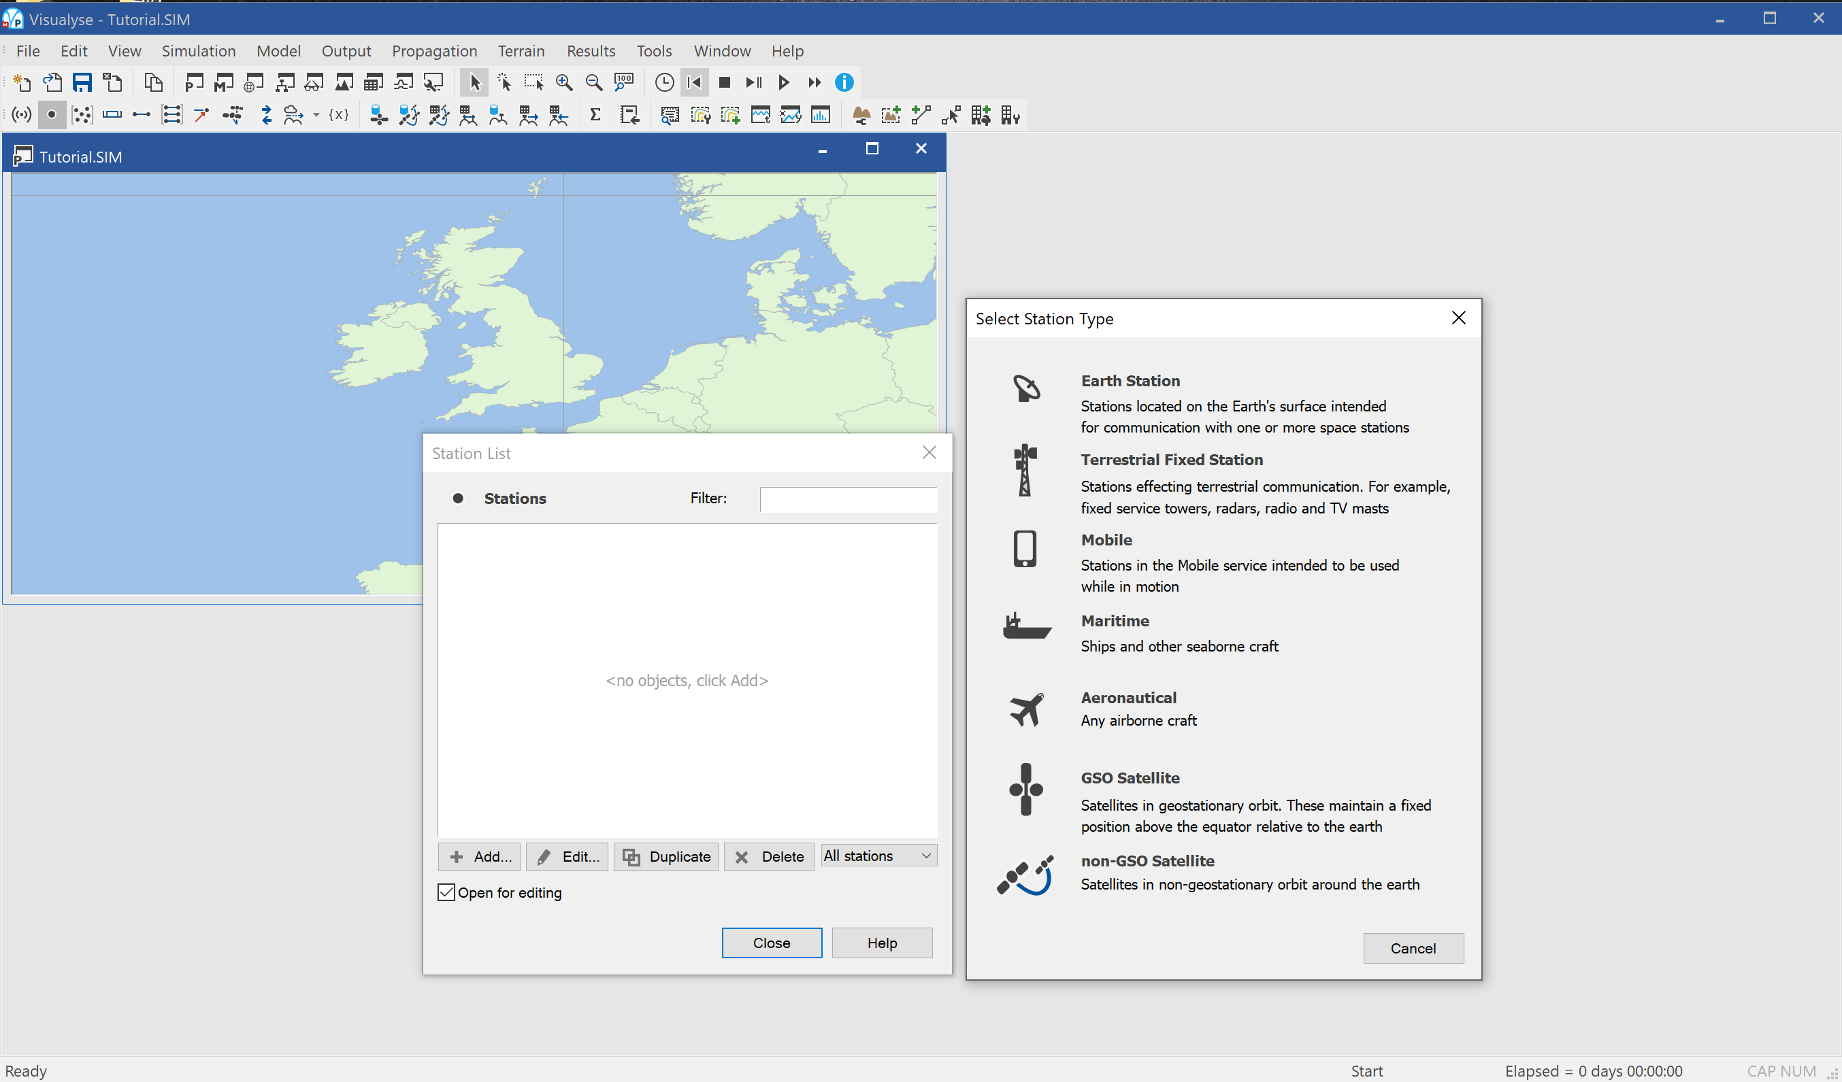Open the carriers rectangle icon

tap(112, 115)
